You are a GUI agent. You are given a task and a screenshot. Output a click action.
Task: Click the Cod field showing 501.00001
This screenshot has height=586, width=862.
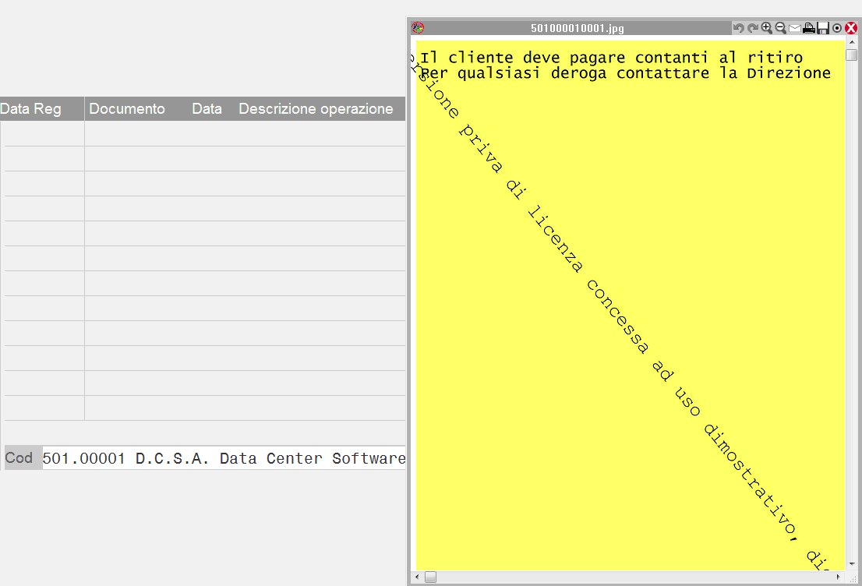point(223,458)
